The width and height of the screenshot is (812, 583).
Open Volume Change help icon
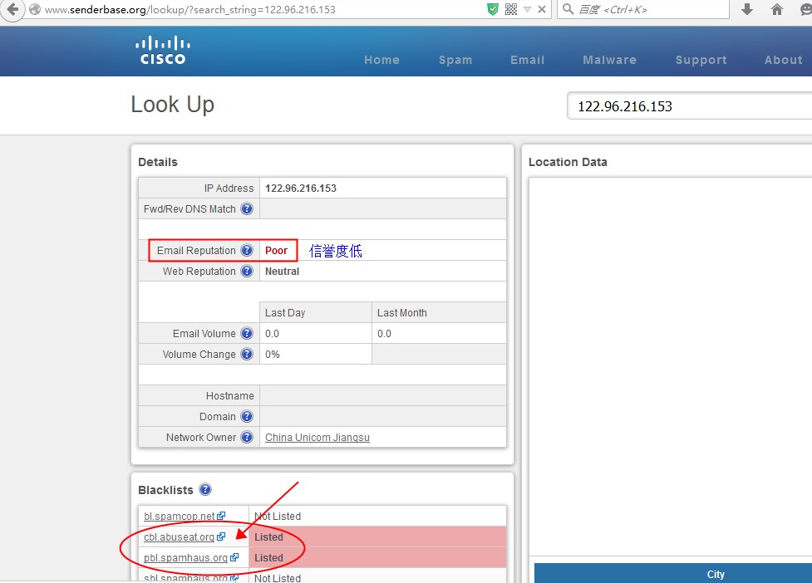coord(247,355)
